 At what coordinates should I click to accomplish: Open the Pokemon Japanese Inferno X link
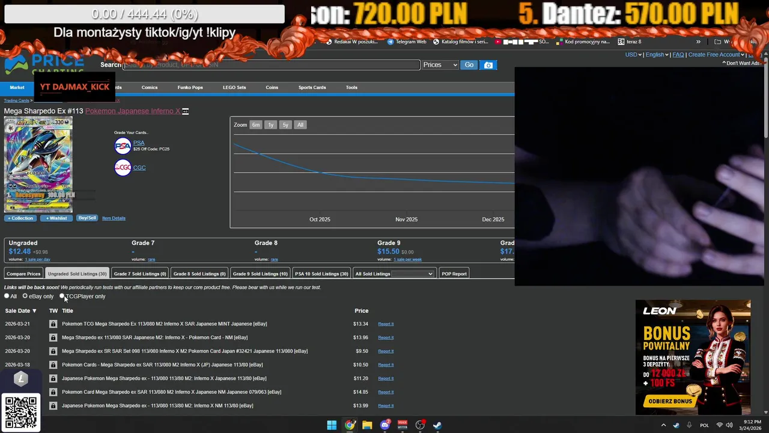pyautogui.click(x=132, y=111)
